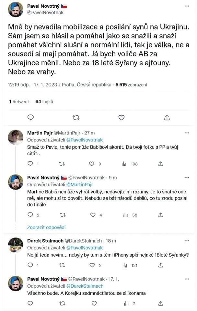Open Pavel Novotný's top profile avatar
This screenshot has width=197, height=311.
pos(15,9)
